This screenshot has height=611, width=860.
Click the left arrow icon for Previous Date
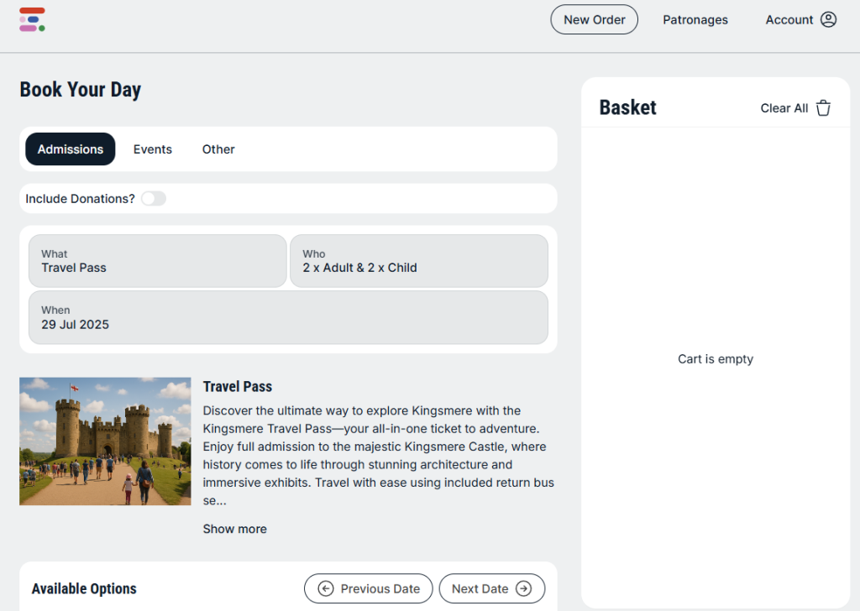coord(326,588)
